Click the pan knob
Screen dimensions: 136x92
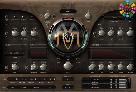tap(88, 16)
